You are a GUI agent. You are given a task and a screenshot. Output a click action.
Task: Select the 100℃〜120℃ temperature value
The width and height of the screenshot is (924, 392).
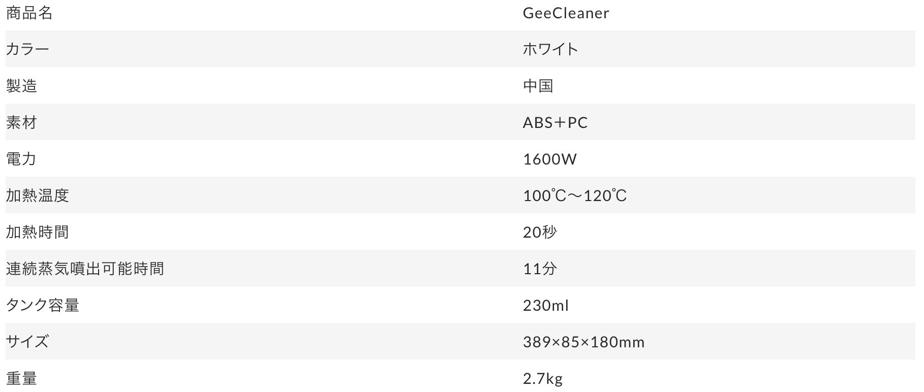pyautogui.click(x=575, y=195)
